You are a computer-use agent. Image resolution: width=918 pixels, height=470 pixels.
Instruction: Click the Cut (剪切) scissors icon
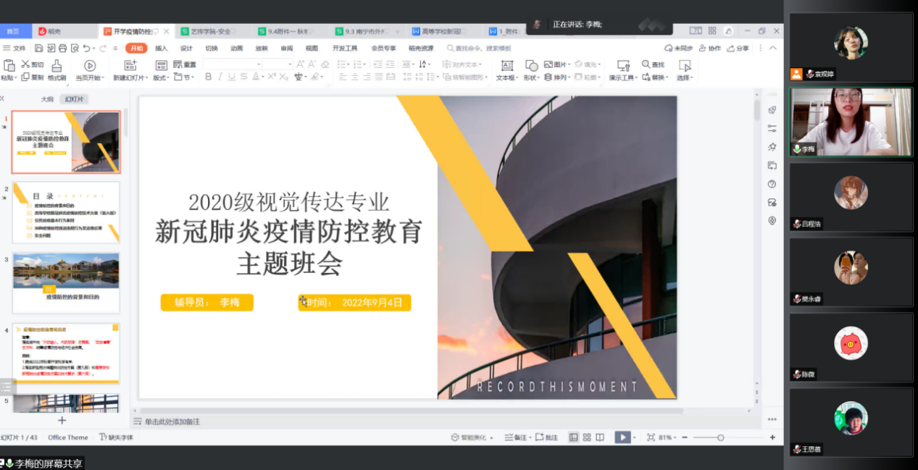[x=25, y=64]
